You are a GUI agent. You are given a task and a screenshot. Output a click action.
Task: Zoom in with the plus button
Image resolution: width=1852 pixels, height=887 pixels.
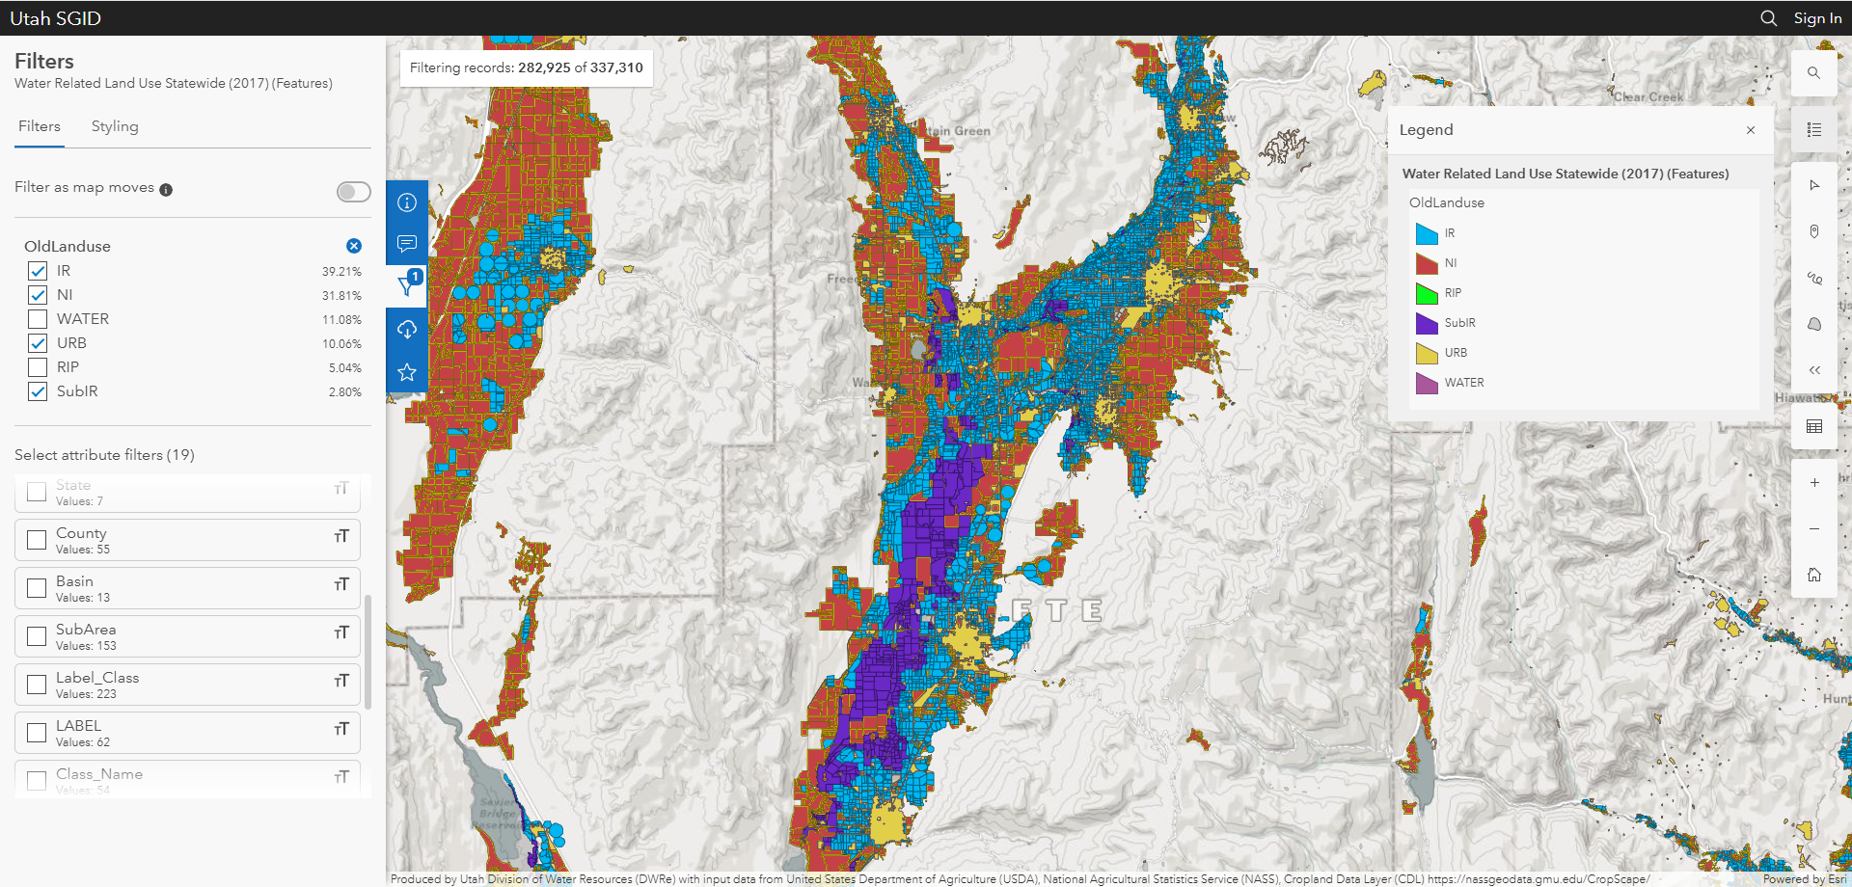pos(1813,482)
